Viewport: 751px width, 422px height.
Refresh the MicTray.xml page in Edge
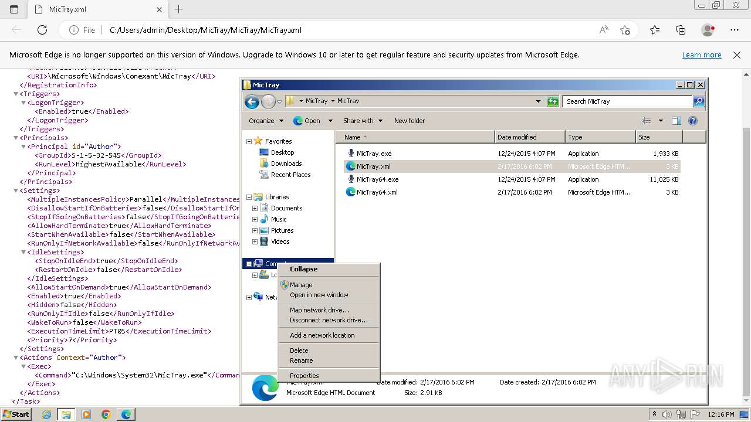point(42,30)
